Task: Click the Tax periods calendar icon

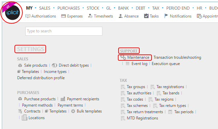Action: 170,112
